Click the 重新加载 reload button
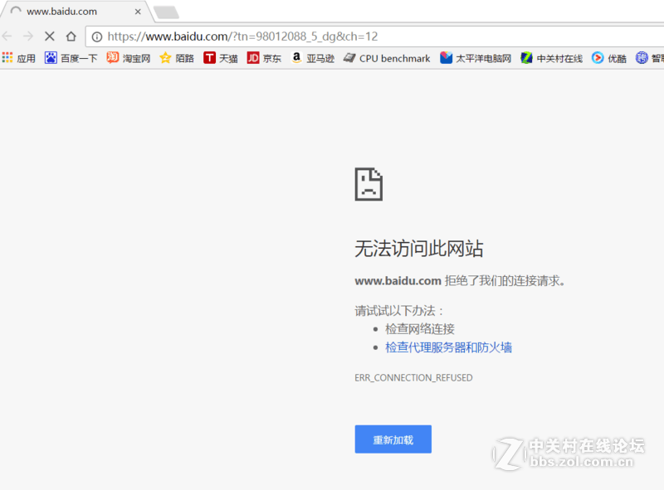 (x=393, y=439)
